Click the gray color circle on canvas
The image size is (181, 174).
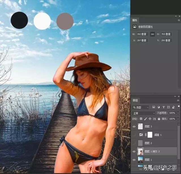(65, 21)
